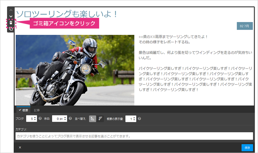Click the 余白 px input field
Screen dimensions: 258x153
point(60,118)
